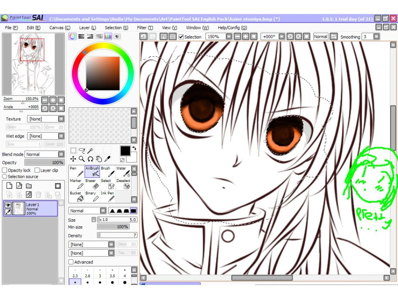This screenshot has height=299, width=398.
Task: Select the flattest brush edge shape
Action: pyautogui.click(x=133, y=210)
